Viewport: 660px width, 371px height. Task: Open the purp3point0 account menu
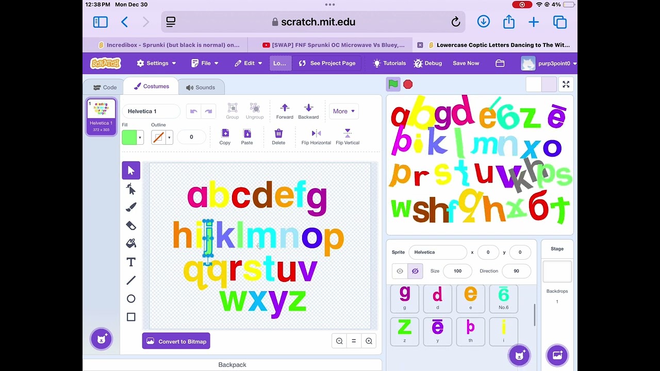point(549,63)
